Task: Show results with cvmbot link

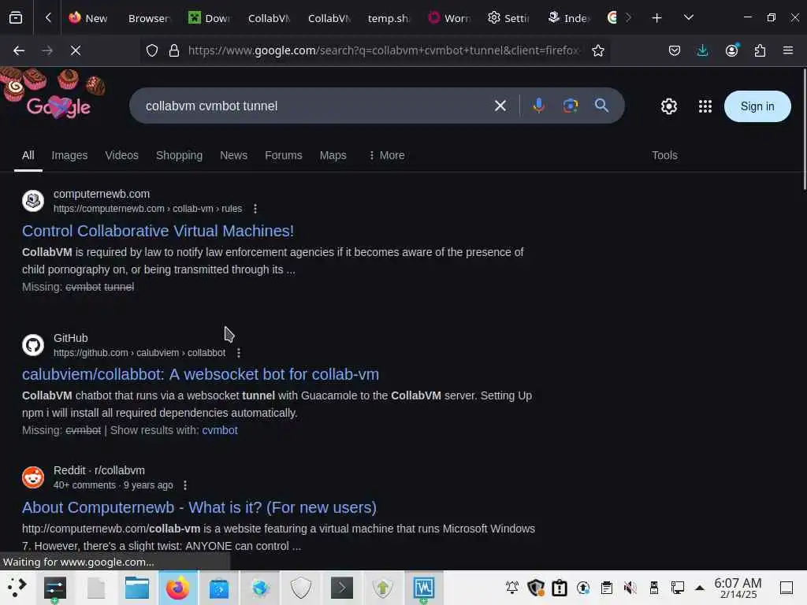Action: [220, 430]
